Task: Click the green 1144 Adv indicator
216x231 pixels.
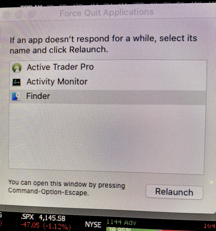Action: [121, 222]
